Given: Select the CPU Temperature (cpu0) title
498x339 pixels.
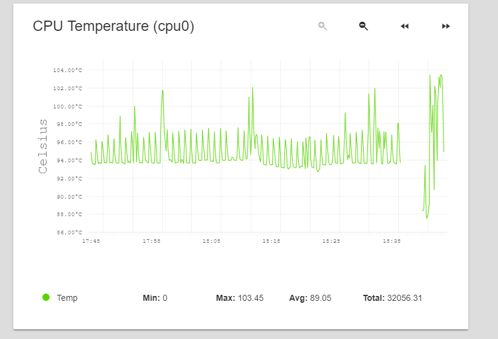Looking at the screenshot, I should pos(113,26).
